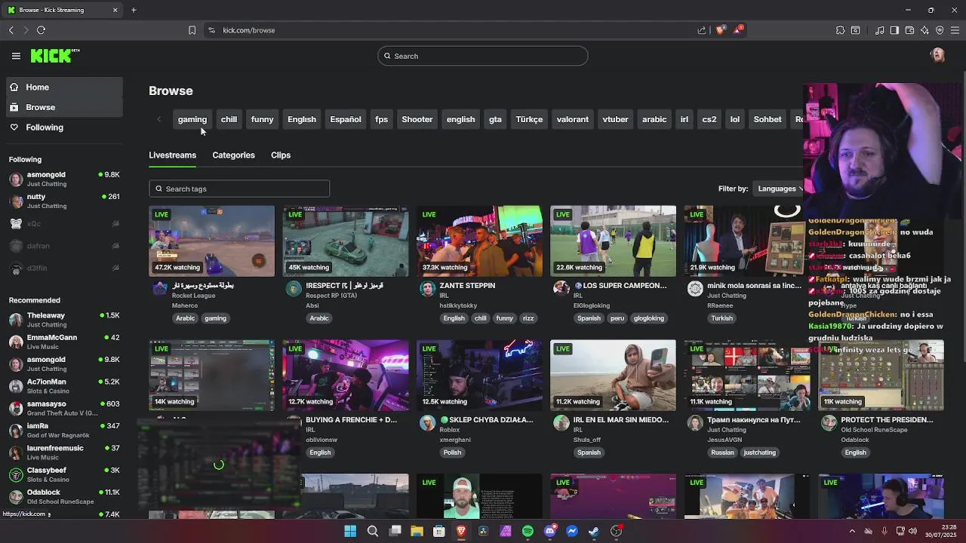Select Browse in the sidebar

[x=64, y=107]
